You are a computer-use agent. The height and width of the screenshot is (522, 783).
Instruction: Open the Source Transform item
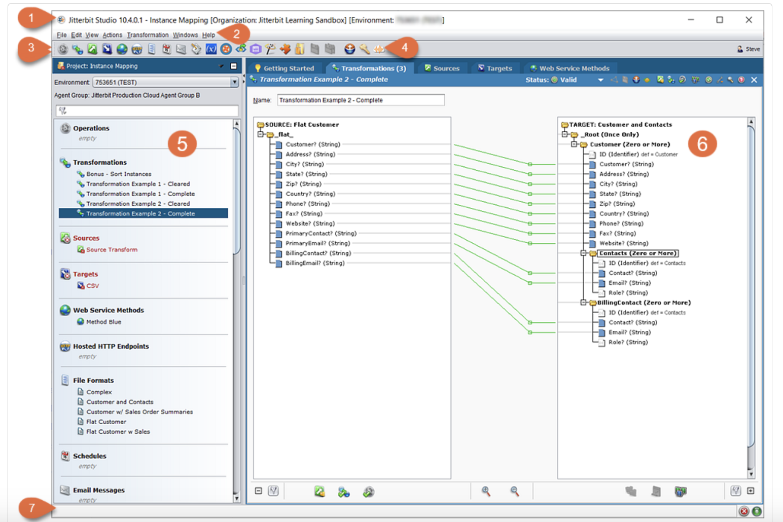click(112, 250)
